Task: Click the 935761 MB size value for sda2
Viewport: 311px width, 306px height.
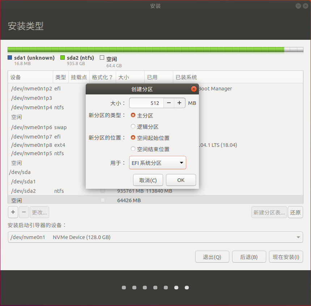Action: click(130, 191)
